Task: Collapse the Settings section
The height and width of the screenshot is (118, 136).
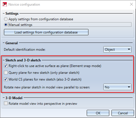Action: pos(4,14)
